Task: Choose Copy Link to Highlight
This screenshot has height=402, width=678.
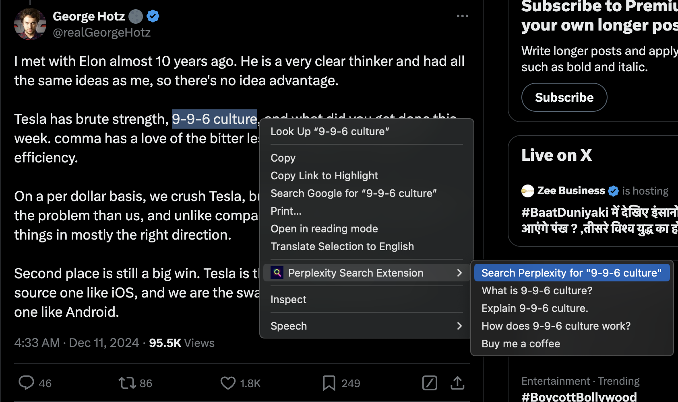Action: (x=324, y=176)
